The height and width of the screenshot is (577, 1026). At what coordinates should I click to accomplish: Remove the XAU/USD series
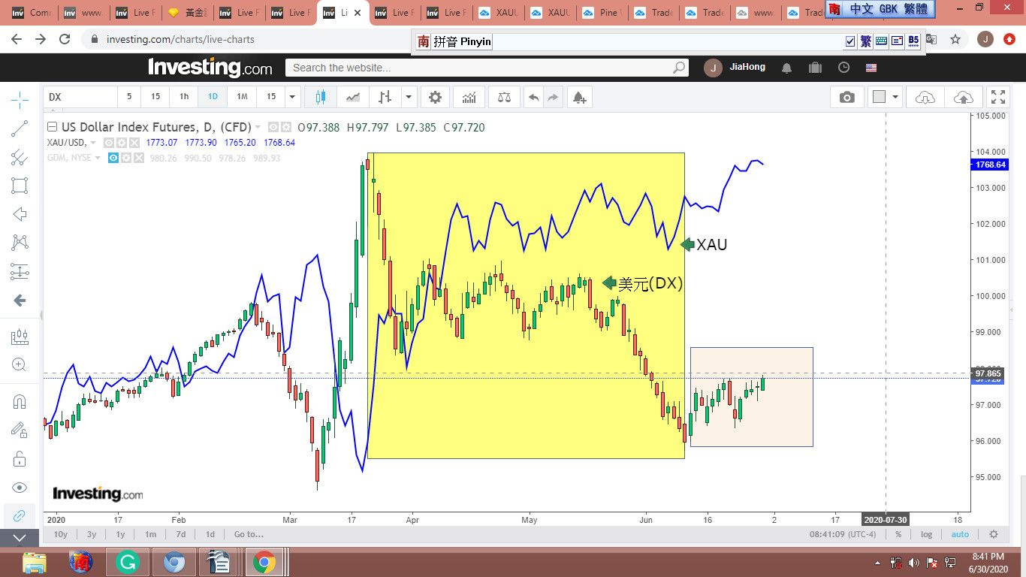[134, 143]
